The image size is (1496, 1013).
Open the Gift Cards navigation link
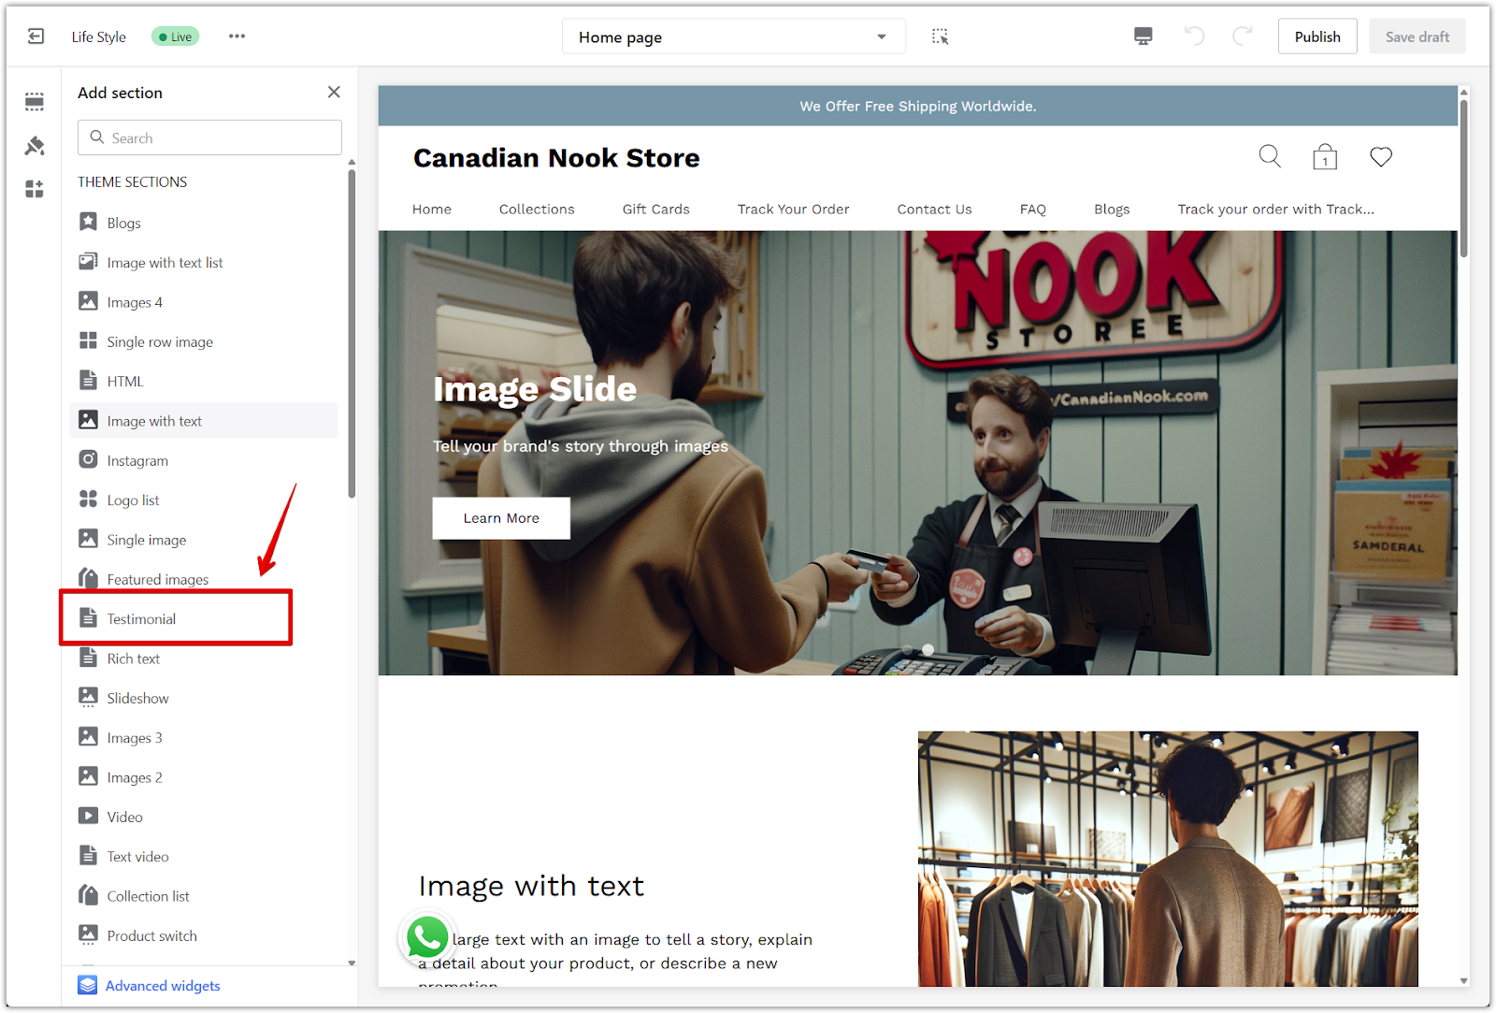coord(656,210)
